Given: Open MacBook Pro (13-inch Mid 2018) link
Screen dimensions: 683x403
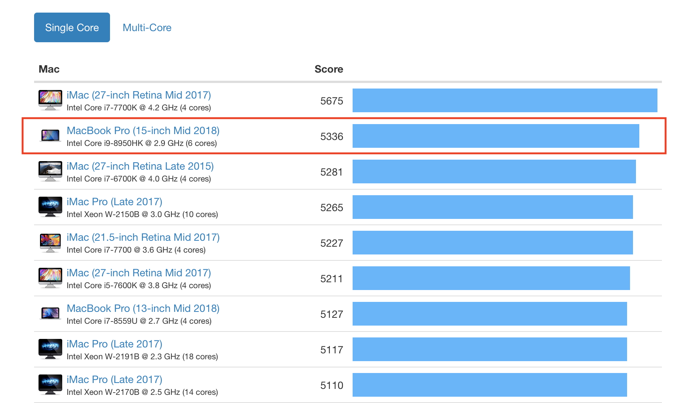Looking at the screenshot, I should pos(143,309).
